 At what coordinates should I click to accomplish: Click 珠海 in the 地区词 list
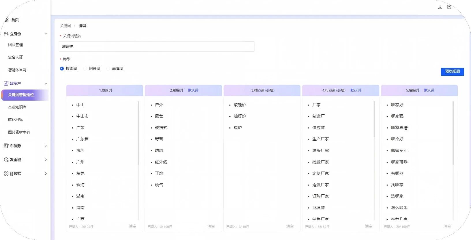point(81,185)
